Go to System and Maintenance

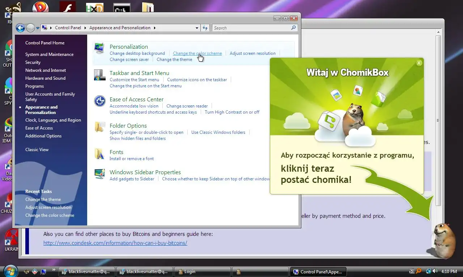[x=49, y=54]
